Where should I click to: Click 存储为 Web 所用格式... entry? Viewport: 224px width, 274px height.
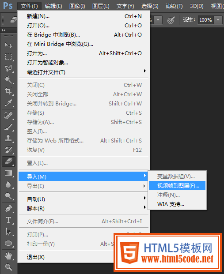point(84,140)
